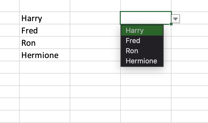Screen dimensions: 208x123
Task: Click empty cell immediately right of Fred cell
Action: coord(95,30)
